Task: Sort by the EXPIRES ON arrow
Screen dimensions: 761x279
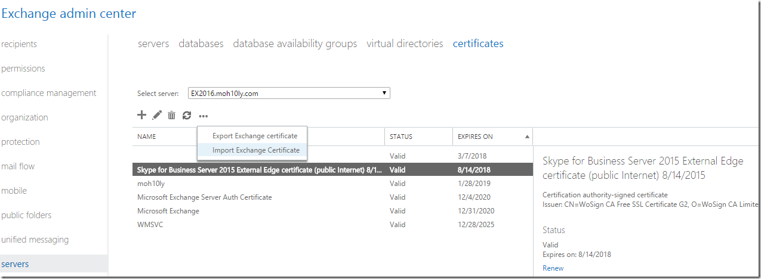Action: (x=527, y=137)
